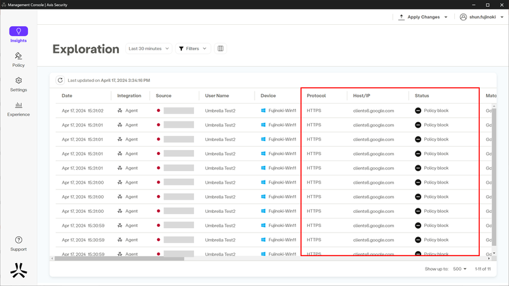Sort by the Host/IP column header
Image resolution: width=509 pixels, height=286 pixels.
click(361, 96)
